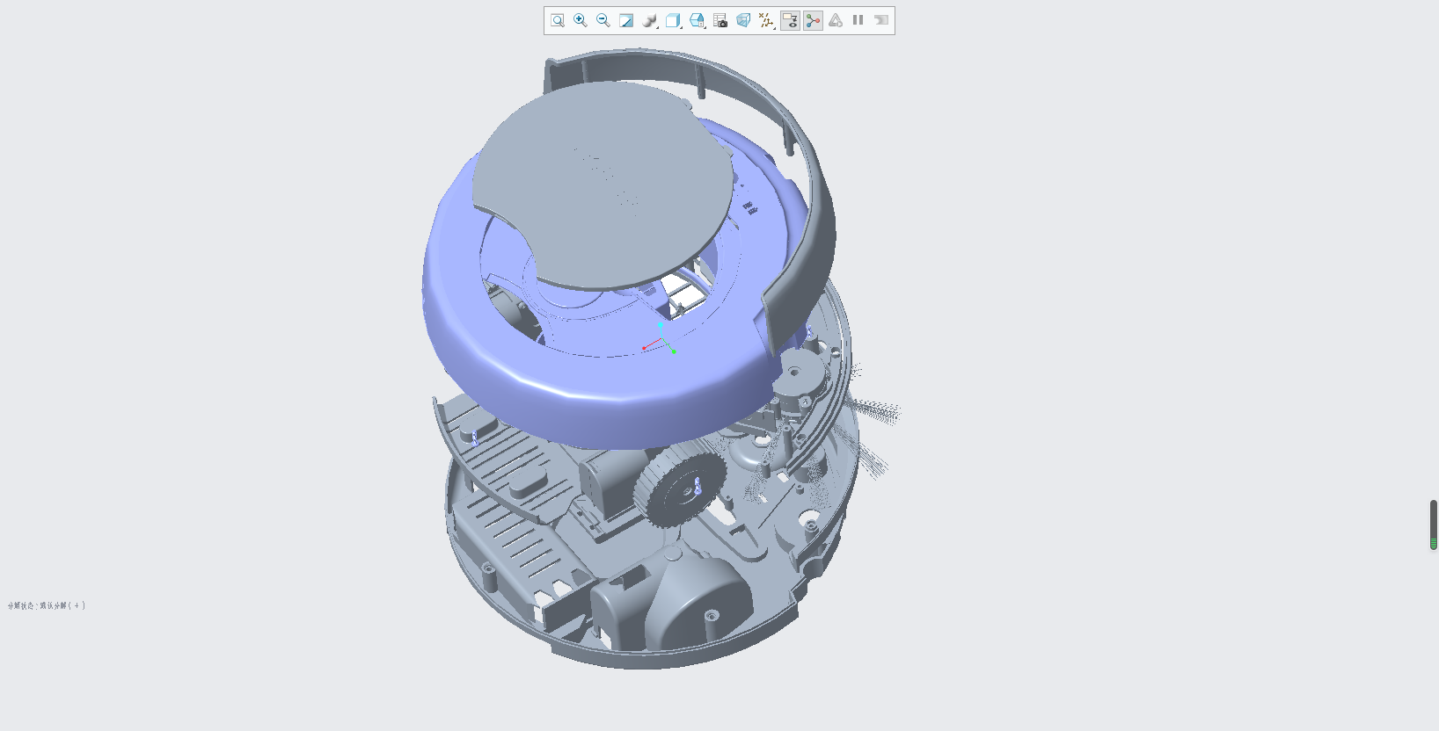Open the Saved Orientations cube dropdown
The width and height of the screenshot is (1439, 731).
[x=674, y=20]
